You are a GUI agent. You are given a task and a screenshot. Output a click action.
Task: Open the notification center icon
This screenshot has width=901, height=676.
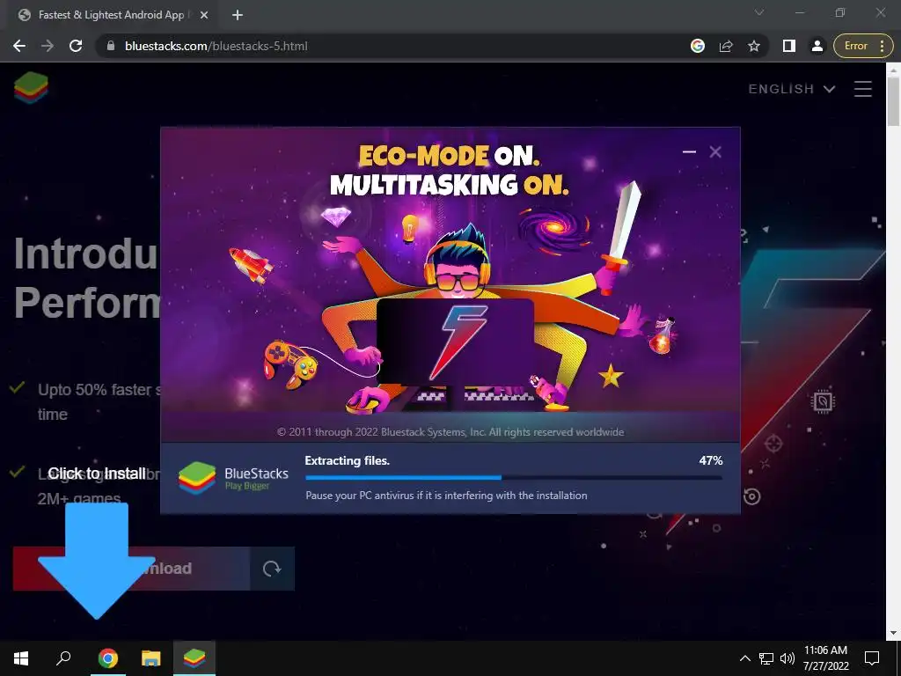[872, 658]
